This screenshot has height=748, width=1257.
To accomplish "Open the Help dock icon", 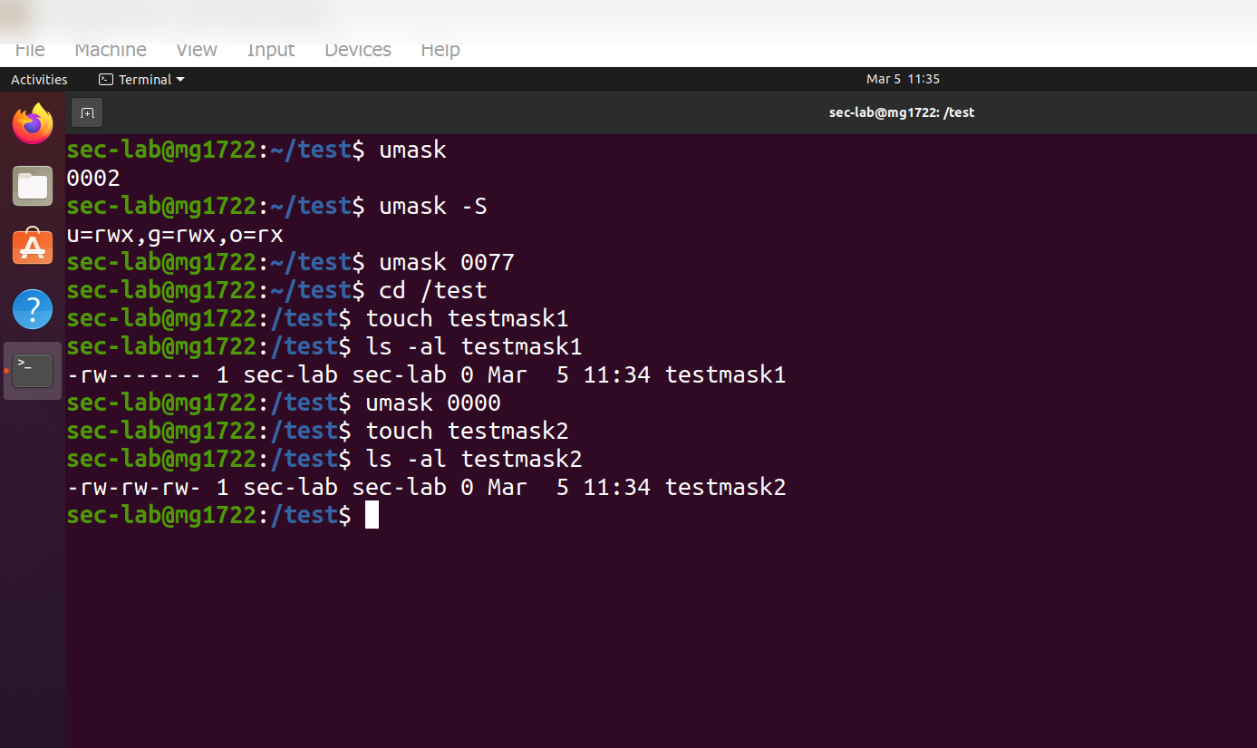I will [x=33, y=308].
